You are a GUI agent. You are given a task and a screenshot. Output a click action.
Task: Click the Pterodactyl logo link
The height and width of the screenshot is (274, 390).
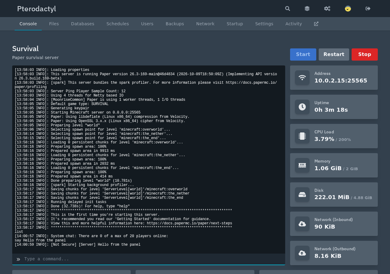point(37,9)
